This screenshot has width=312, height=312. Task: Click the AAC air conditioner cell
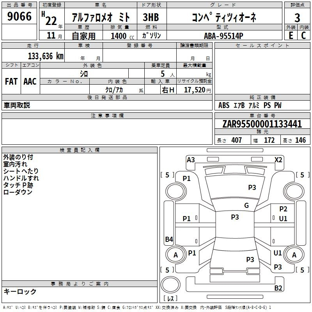click(30, 81)
